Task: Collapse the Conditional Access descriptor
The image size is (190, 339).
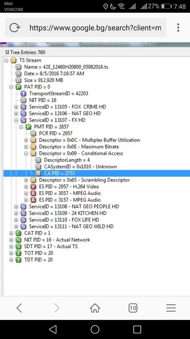Action: click(26, 153)
